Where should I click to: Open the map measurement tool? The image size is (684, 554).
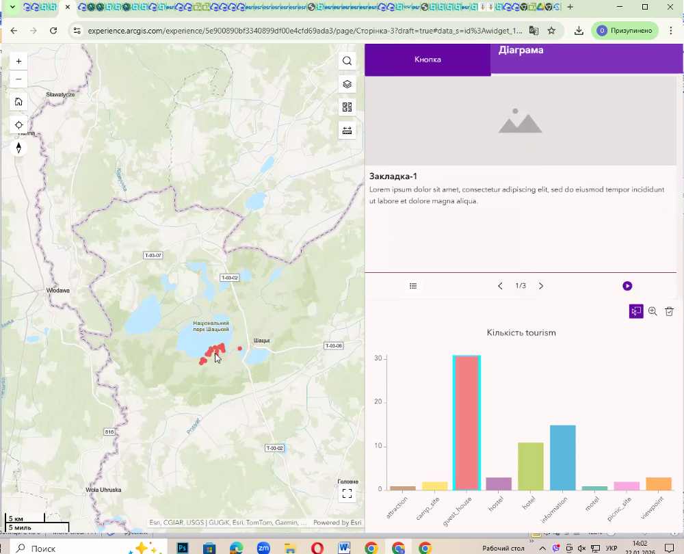pyautogui.click(x=347, y=131)
